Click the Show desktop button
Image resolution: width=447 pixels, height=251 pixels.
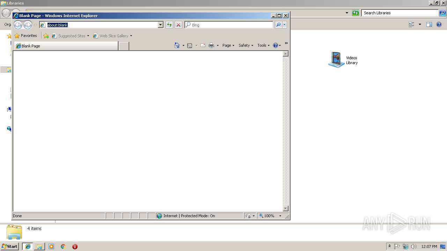tap(443, 246)
